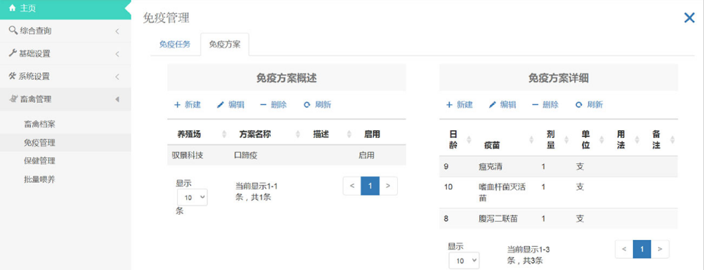Click 删除 minus in 免疫方案详细 panel
This screenshot has height=270, width=704.
click(x=535, y=105)
